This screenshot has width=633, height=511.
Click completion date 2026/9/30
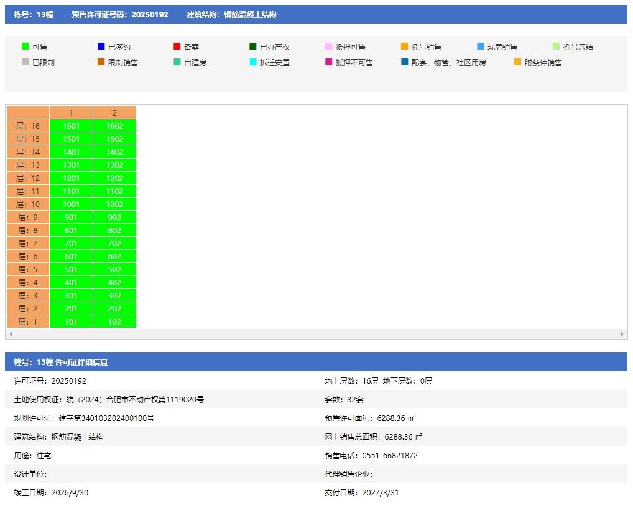click(70, 493)
